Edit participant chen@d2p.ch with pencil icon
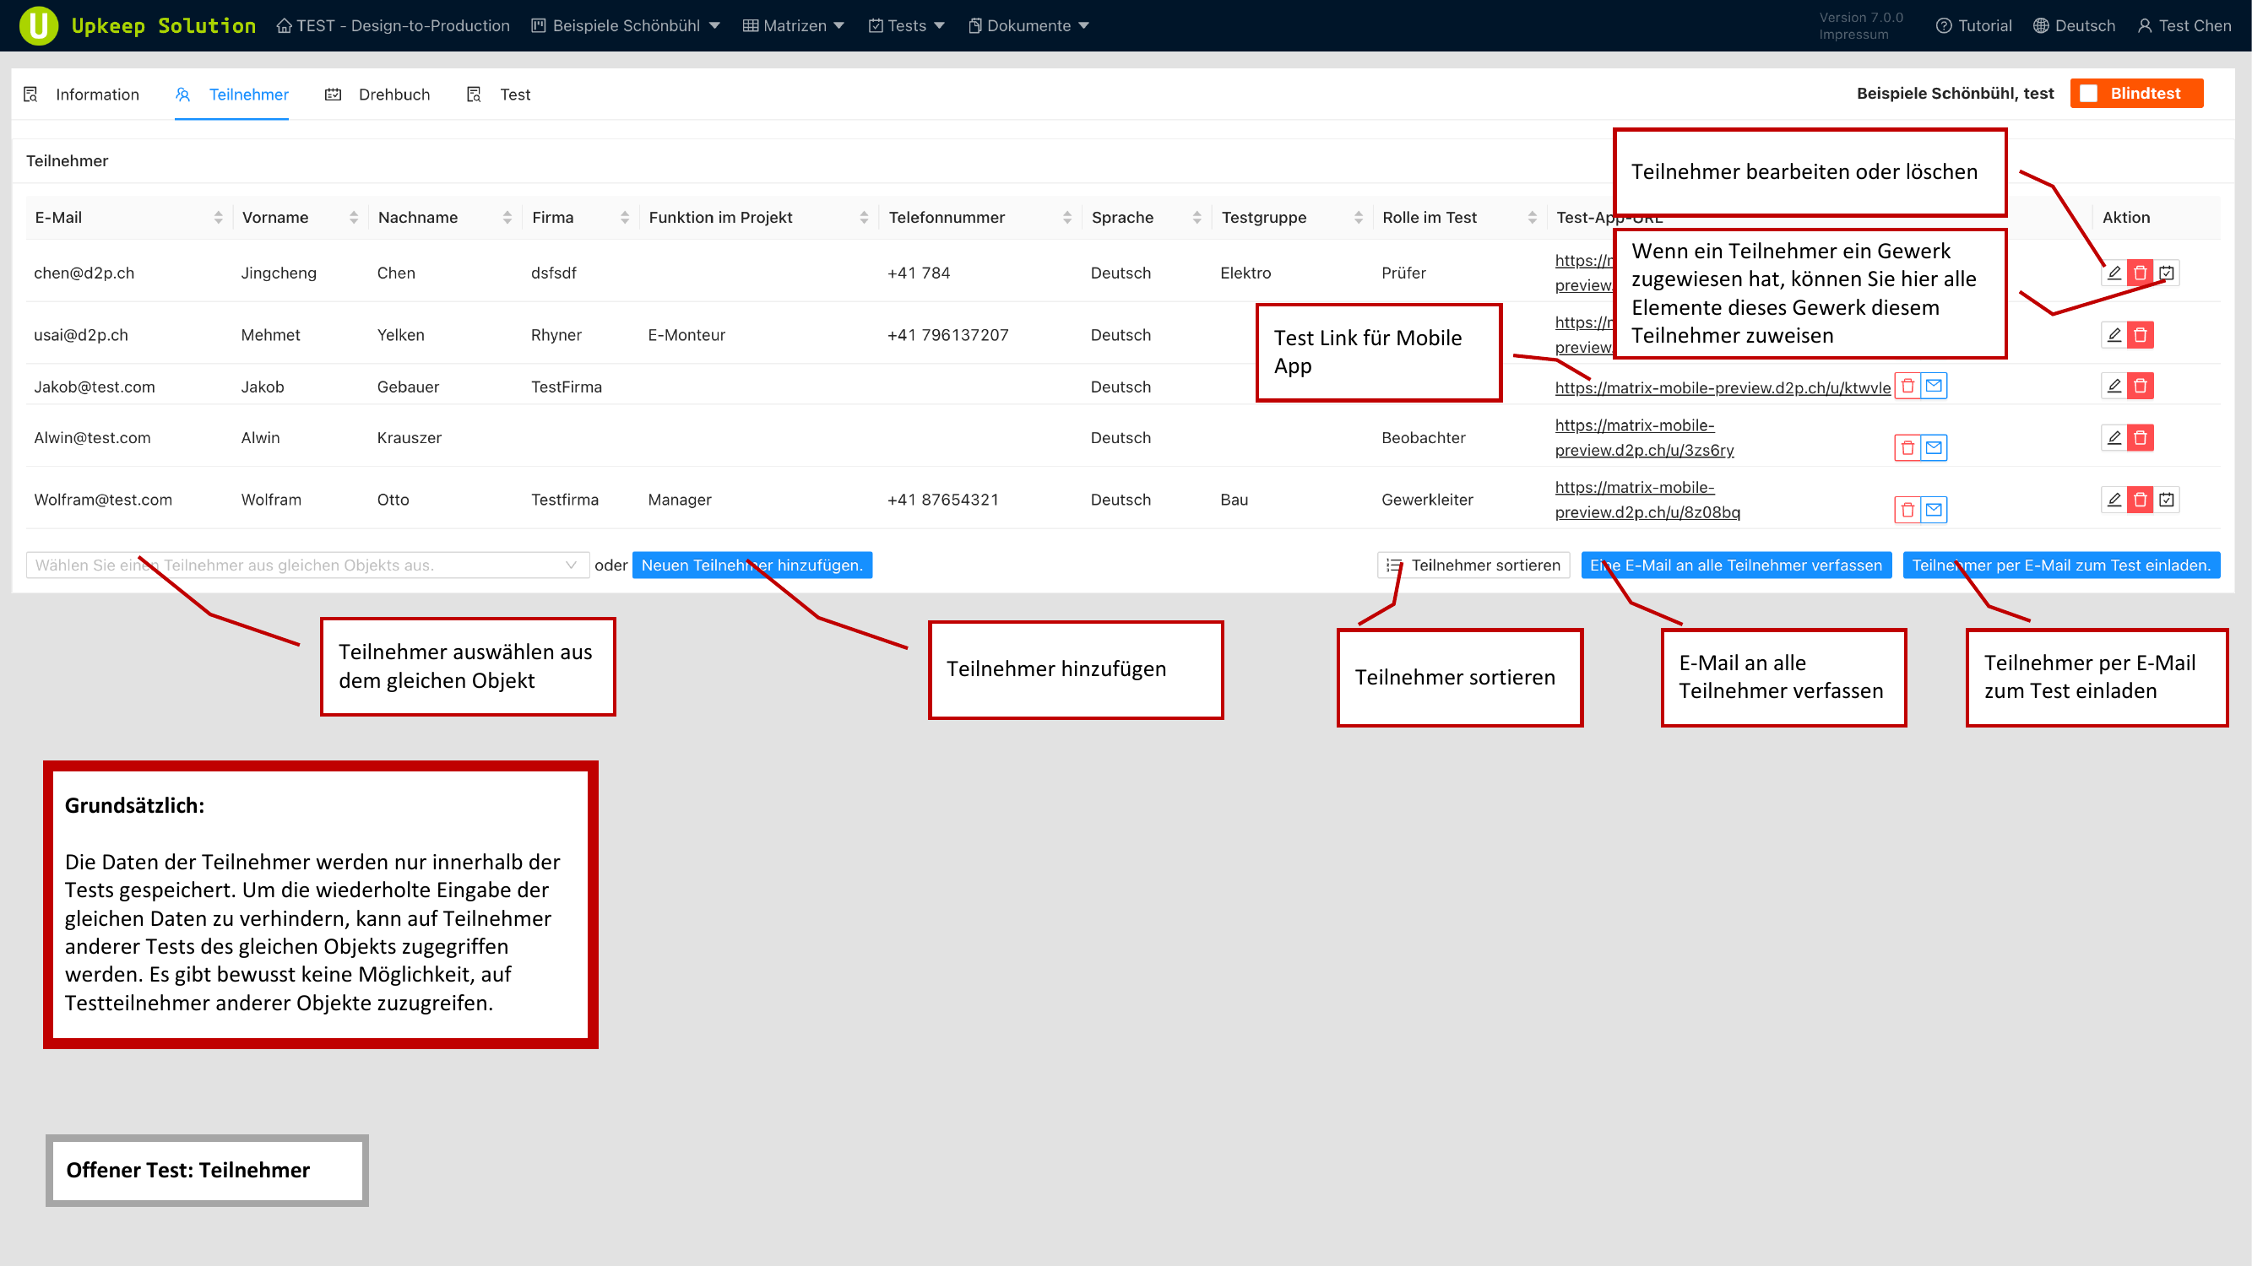2252x1266 pixels. tap(2113, 273)
